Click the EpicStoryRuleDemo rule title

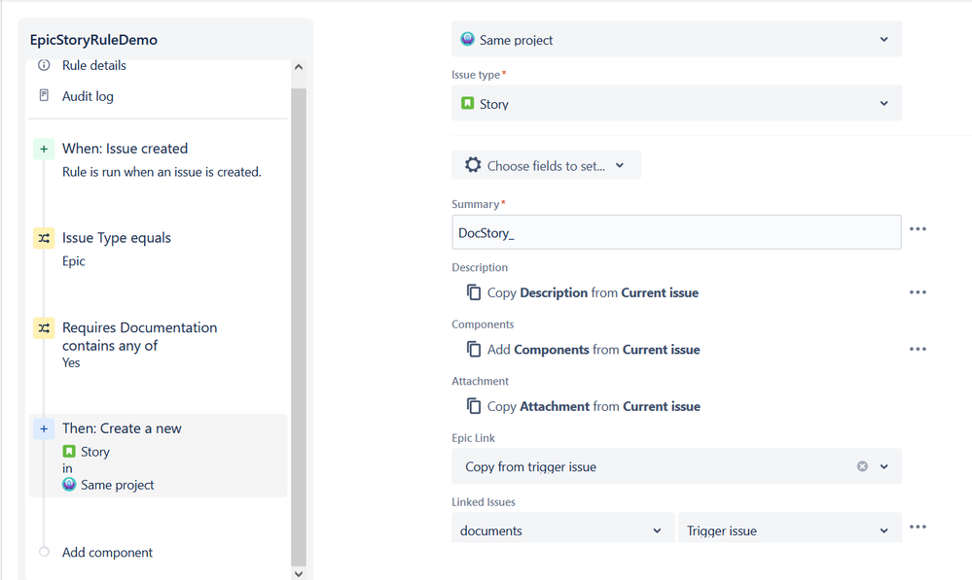point(93,40)
